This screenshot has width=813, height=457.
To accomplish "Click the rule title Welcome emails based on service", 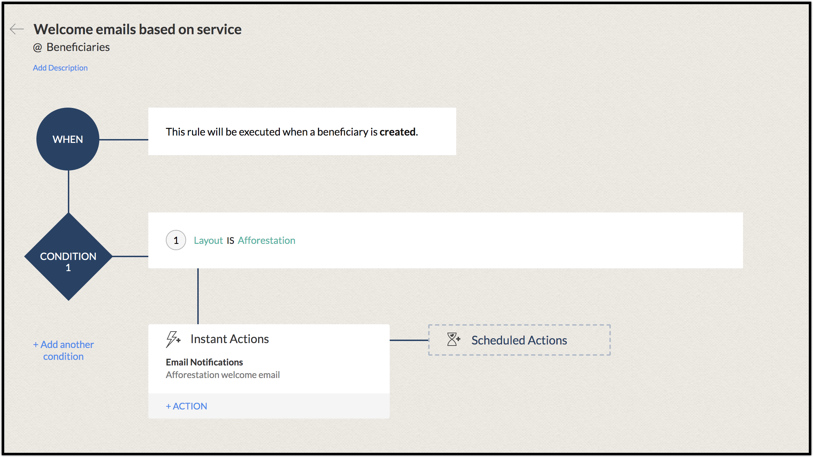I will [x=137, y=29].
